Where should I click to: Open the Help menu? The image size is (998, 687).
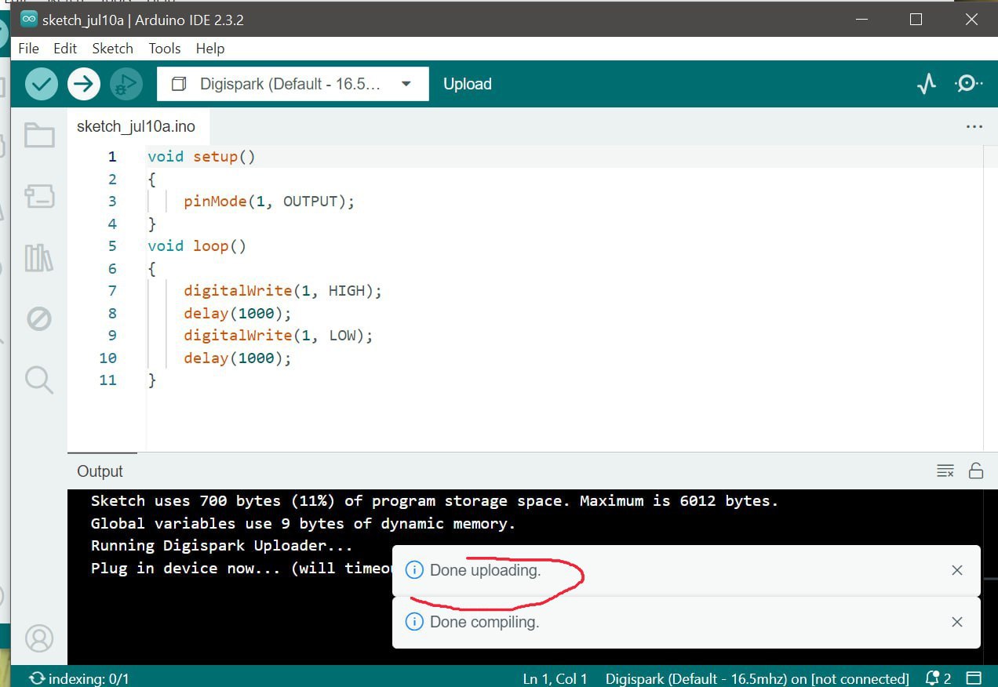point(210,49)
